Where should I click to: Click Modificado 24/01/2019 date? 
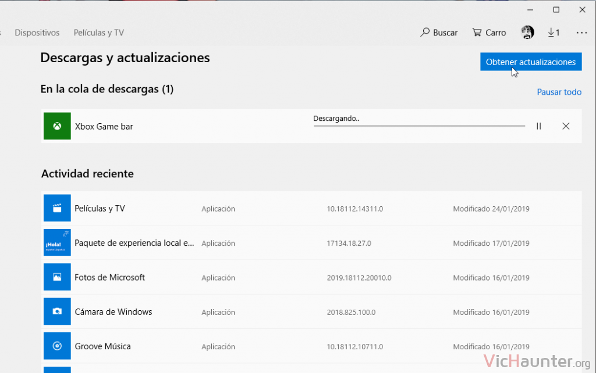pyautogui.click(x=491, y=209)
